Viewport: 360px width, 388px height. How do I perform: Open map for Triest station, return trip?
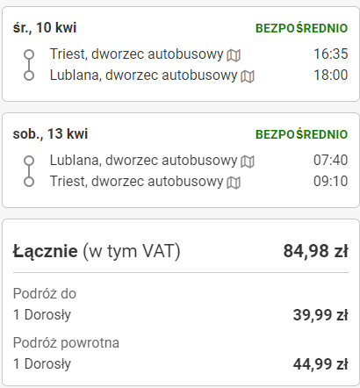234,183
